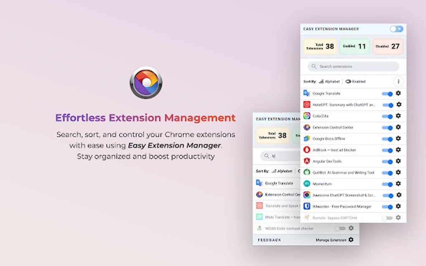Open the three-dot options menu

pyautogui.click(x=399, y=81)
